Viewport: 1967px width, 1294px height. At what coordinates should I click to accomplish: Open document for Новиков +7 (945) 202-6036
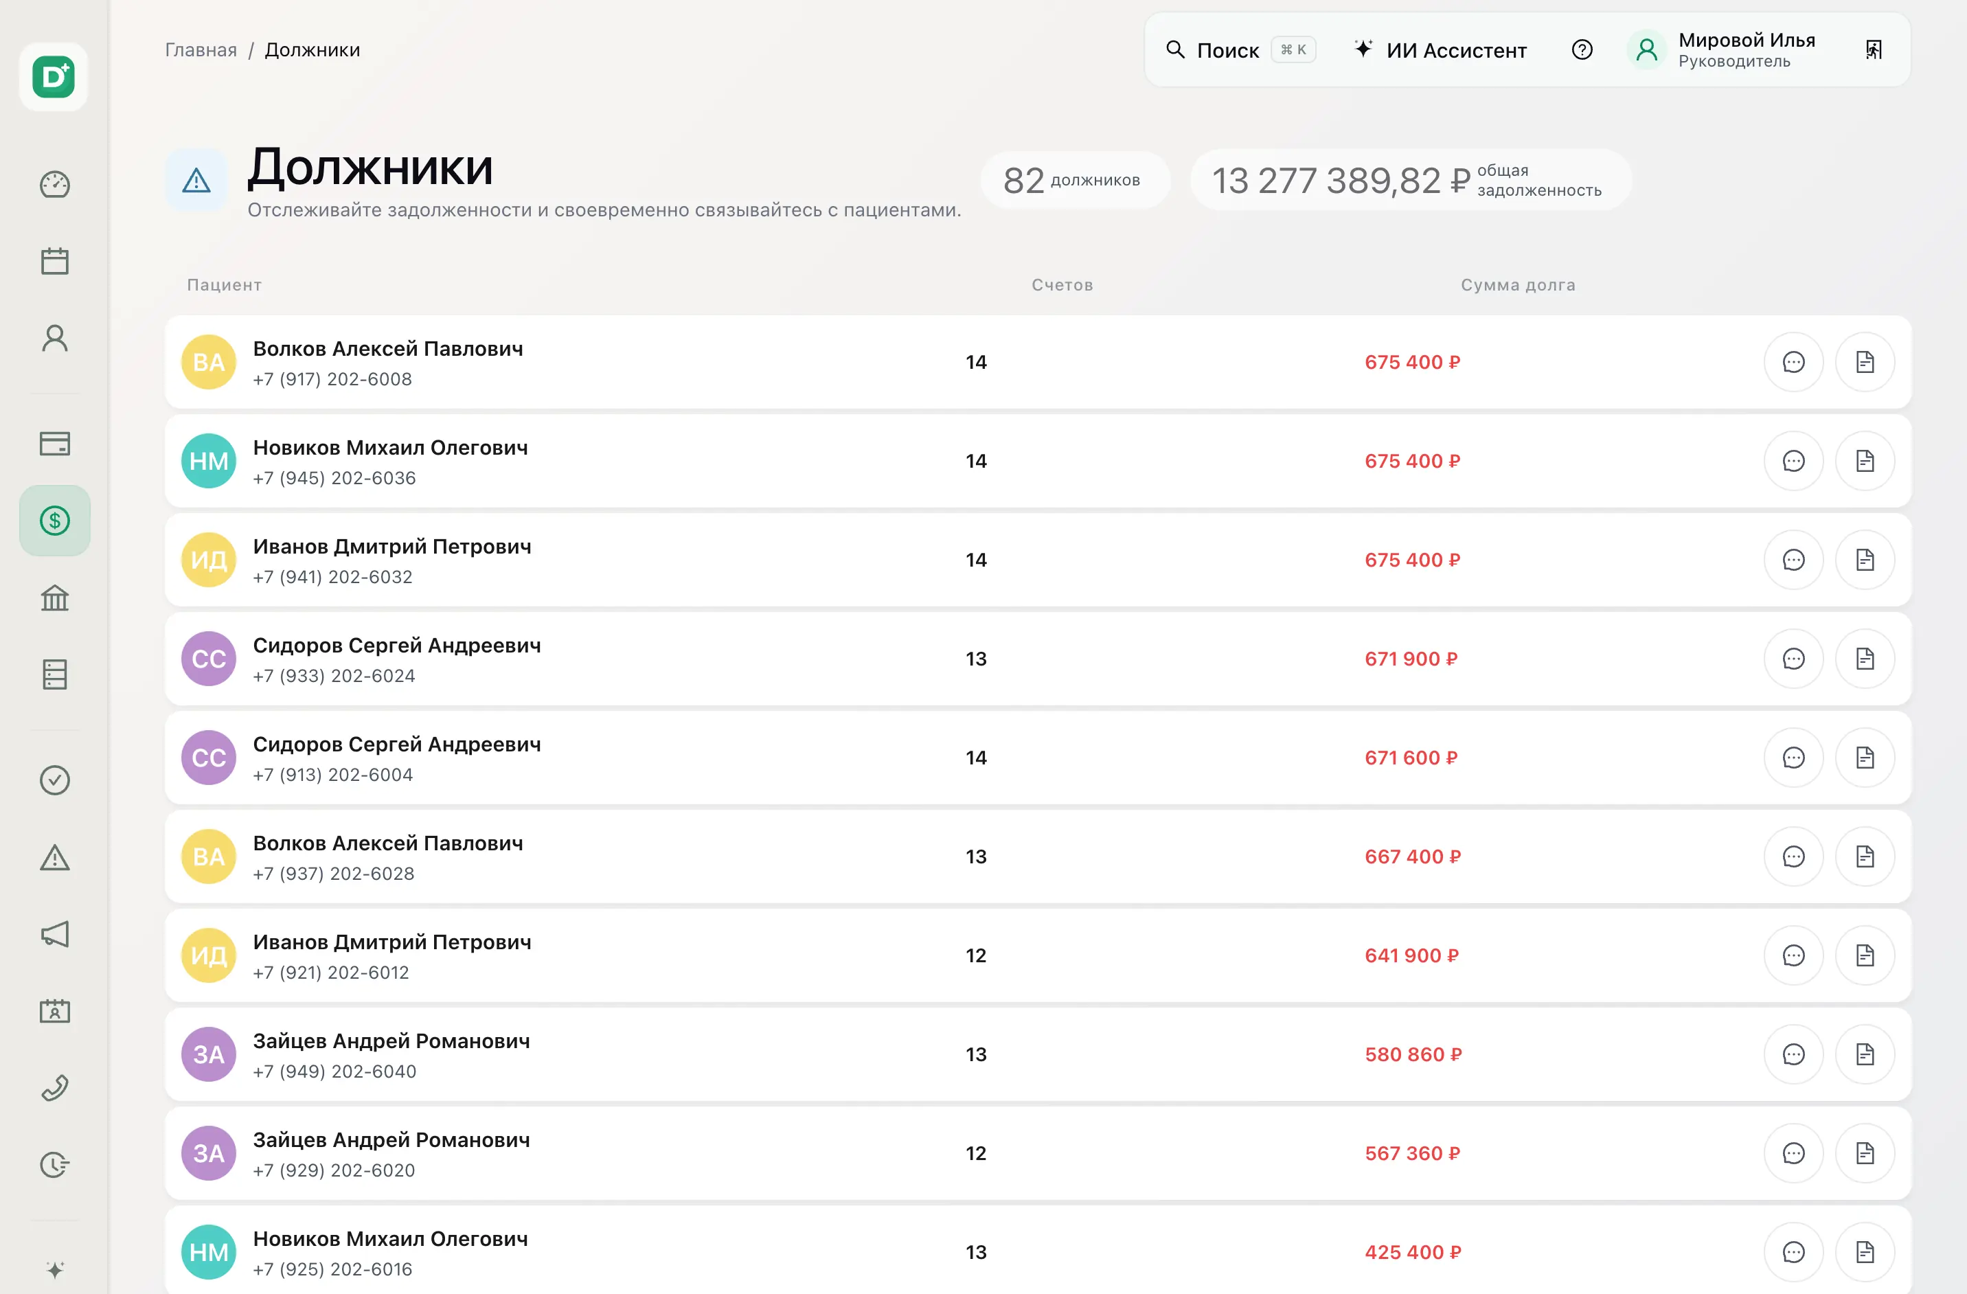pyautogui.click(x=1865, y=461)
